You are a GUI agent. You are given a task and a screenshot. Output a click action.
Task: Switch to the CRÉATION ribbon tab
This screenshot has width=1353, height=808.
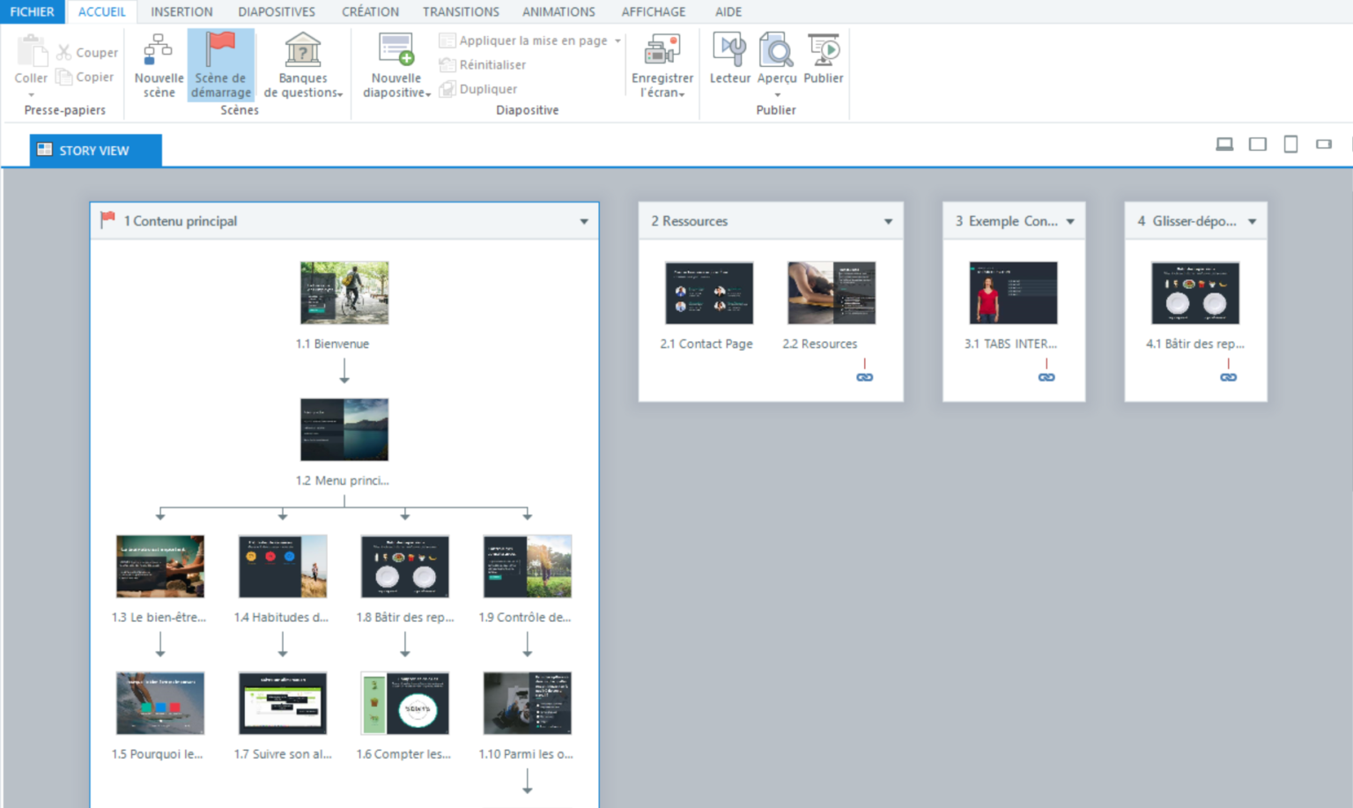(370, 11)
